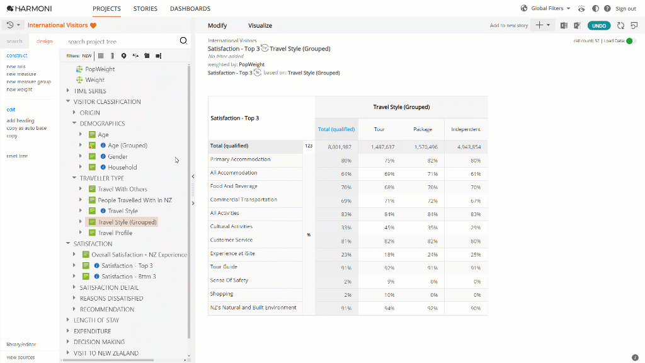645x363 pixels.
Task: Click the map pin filter icon
Action: (x=124, y=56)
